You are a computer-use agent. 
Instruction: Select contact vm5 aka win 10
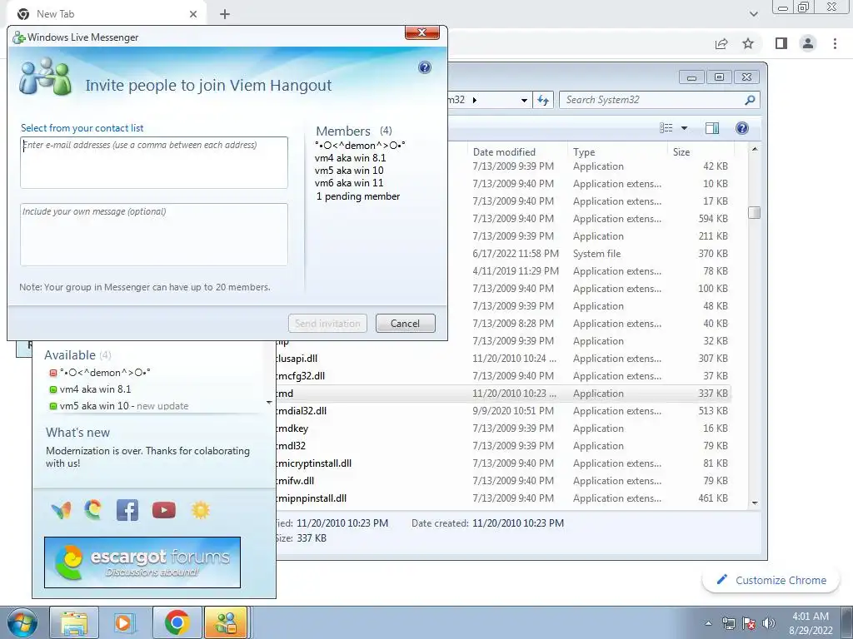click(x=118, y=405)
